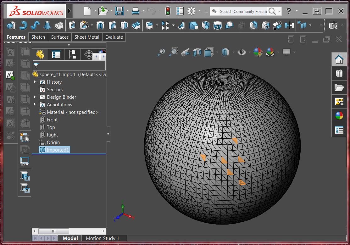Click the Rebuild traffic light icon
This screenshot has width=350, height=245.
point(168,11)
